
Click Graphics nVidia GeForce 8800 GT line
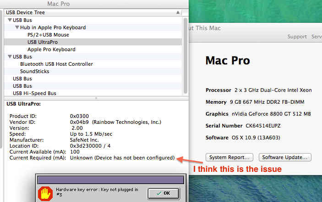[x=258, y=114]
